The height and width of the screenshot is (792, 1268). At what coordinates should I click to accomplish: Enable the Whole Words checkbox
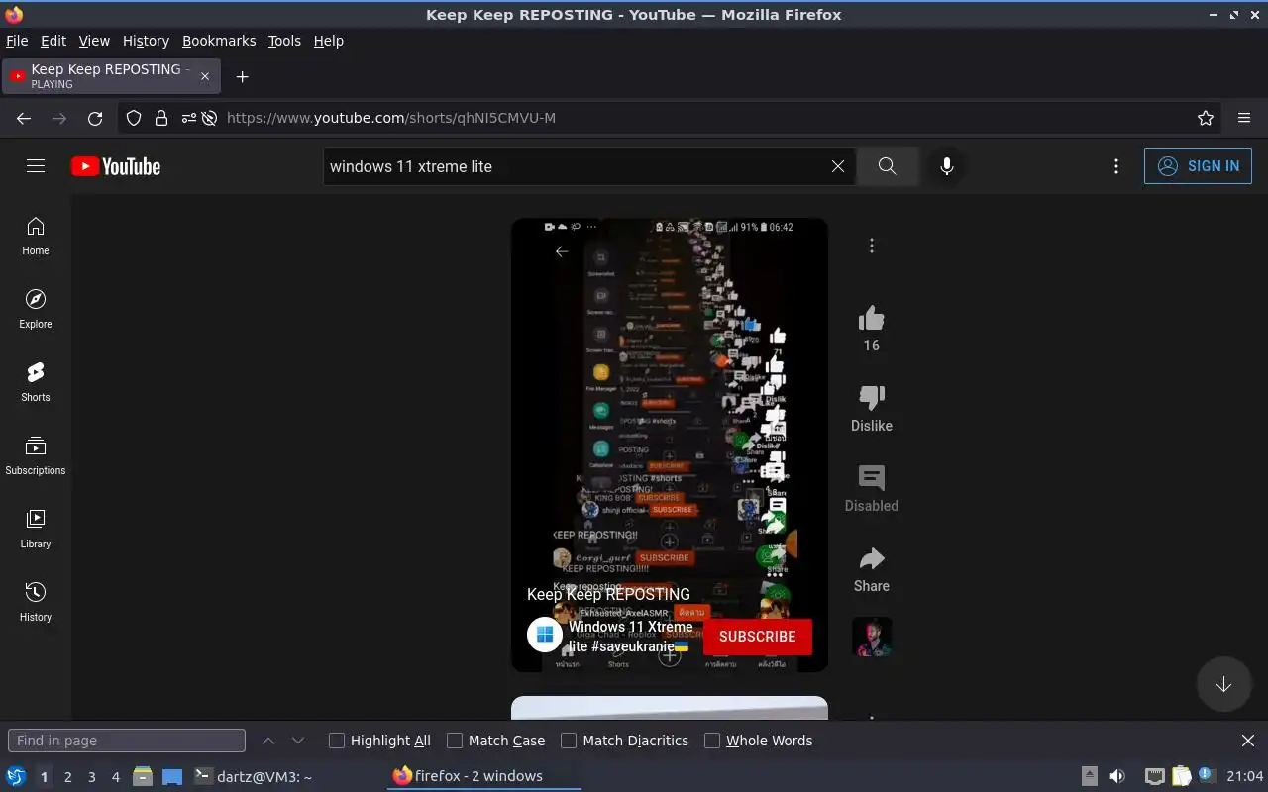712,741
